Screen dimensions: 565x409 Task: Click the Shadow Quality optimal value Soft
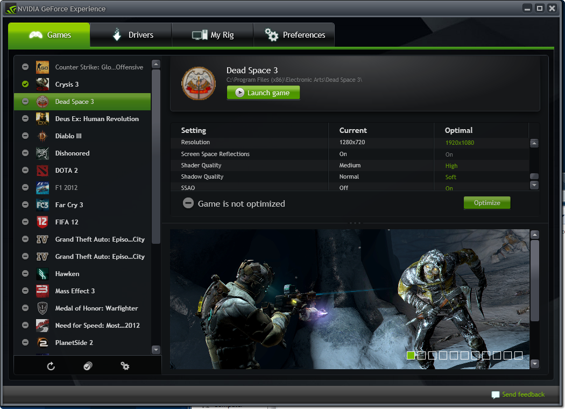450,177
